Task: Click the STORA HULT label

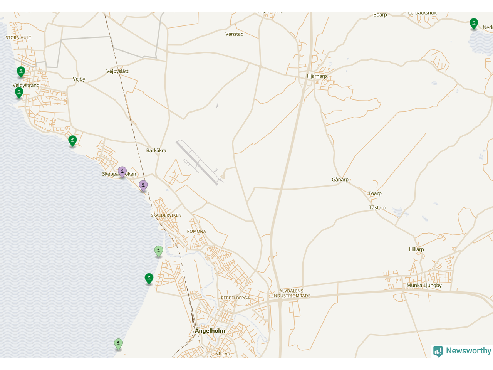Action: pyautogui.click(x=18, y=38)
